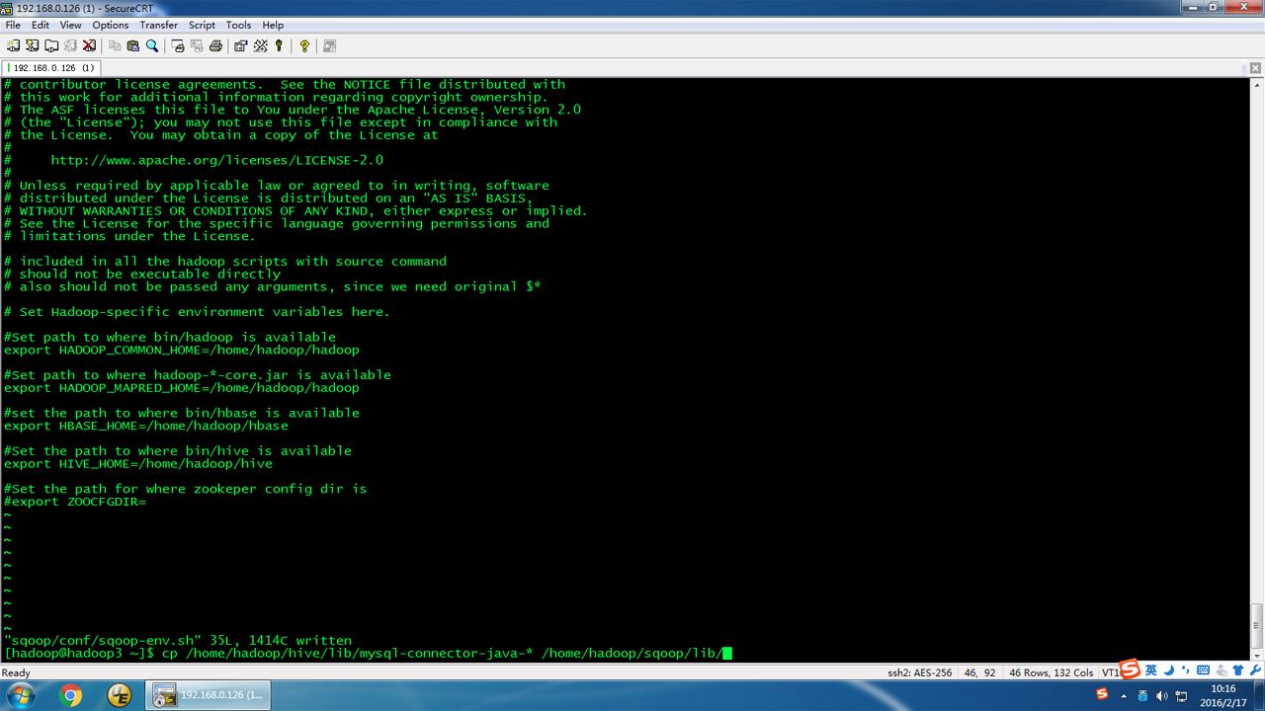Open the volume control tray icon

[1162, 695]
